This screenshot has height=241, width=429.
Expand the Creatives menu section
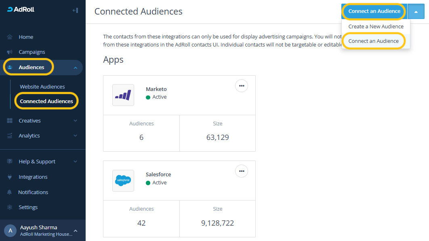(76, 120)
